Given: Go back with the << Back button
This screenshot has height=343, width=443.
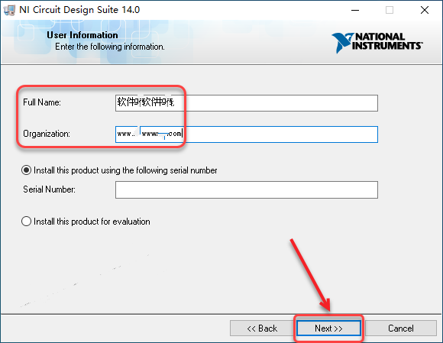Looking at the screenshot, I should click(262, 328).
